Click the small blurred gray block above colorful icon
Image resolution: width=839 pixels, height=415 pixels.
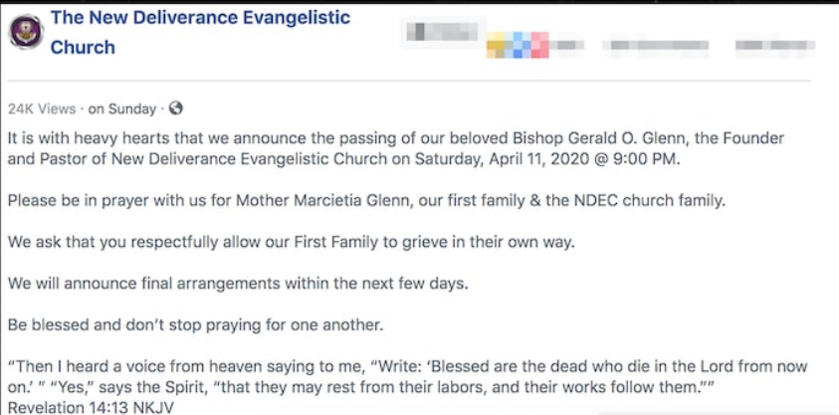442,31
